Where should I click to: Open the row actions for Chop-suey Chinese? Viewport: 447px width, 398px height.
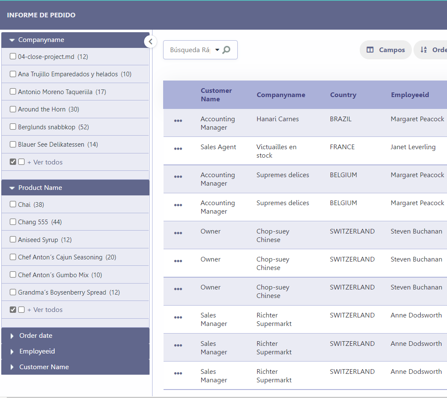178,233
